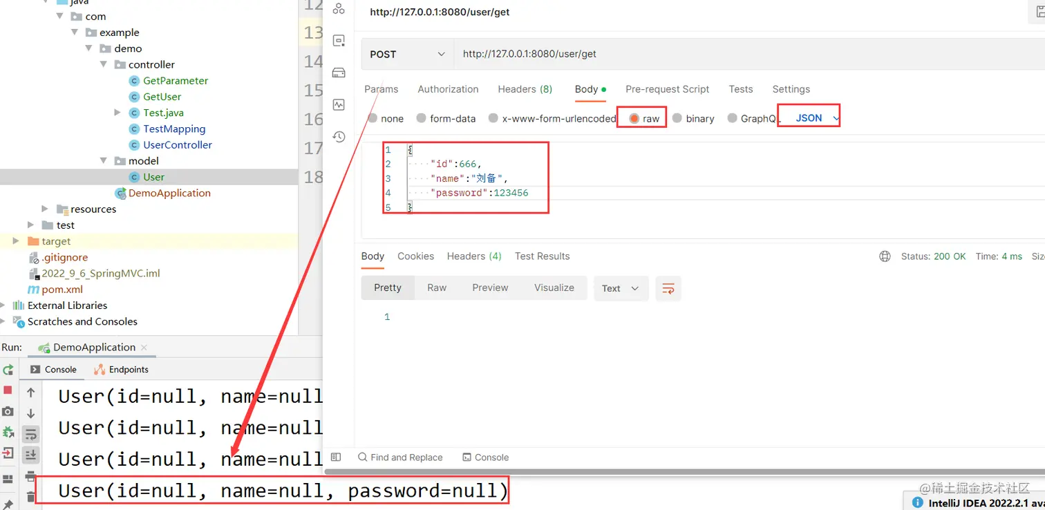Switch to the Params request tab
Screen dimensions: 1045x510
tap(382, 89)
